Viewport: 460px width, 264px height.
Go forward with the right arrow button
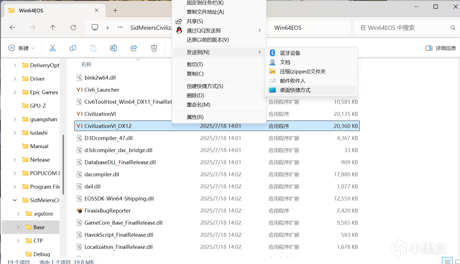click(33, 28)
